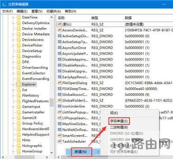The height and width of the screenshot is (159, 173).
Task: Click the LVPopupSearc string value icon
Action: [59, 118]
